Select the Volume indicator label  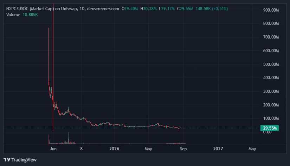(x=13, y=15)
